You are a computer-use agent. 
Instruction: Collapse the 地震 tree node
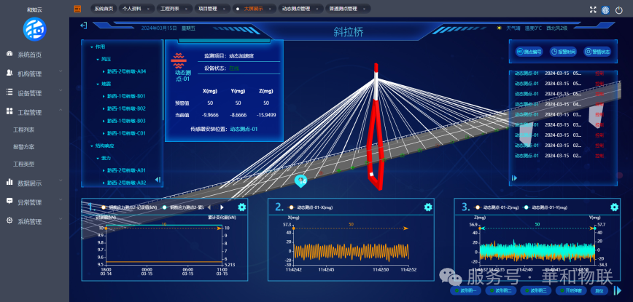tap(98, 84)
